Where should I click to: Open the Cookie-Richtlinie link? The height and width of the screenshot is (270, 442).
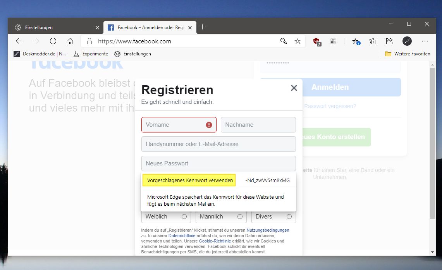pos(215,241)
